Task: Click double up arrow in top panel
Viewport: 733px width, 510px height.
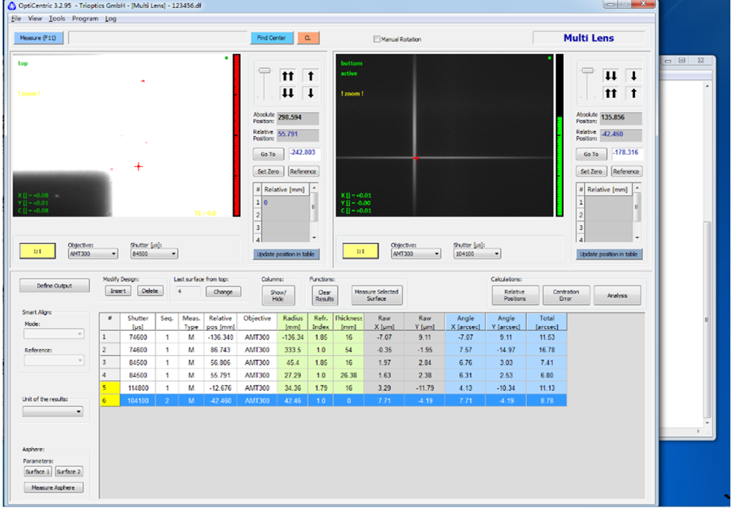Action: 288,76
